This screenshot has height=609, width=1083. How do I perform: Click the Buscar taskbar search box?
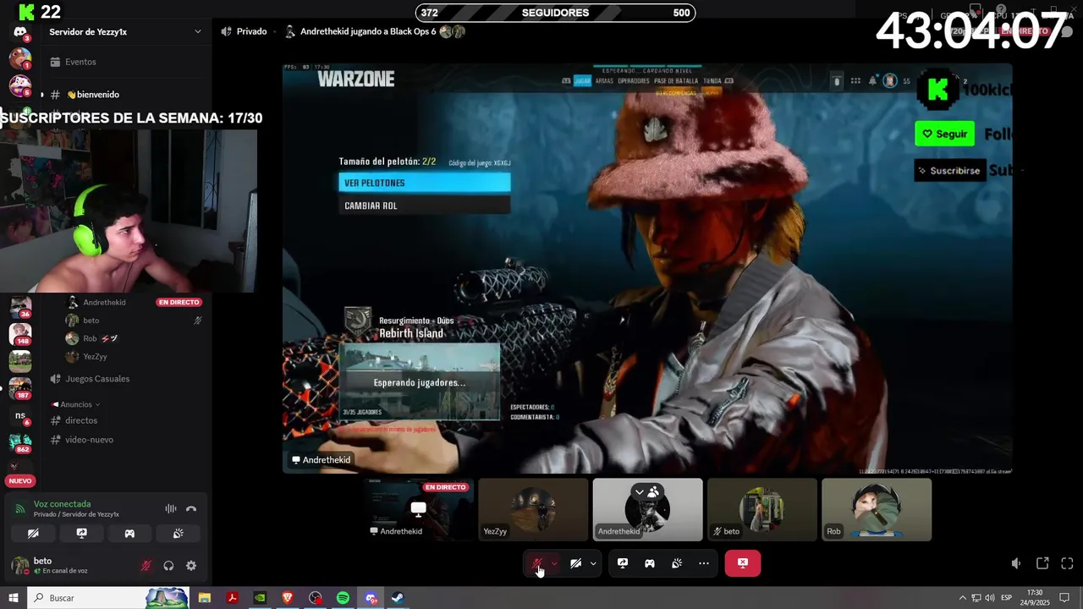click(107, 598)
